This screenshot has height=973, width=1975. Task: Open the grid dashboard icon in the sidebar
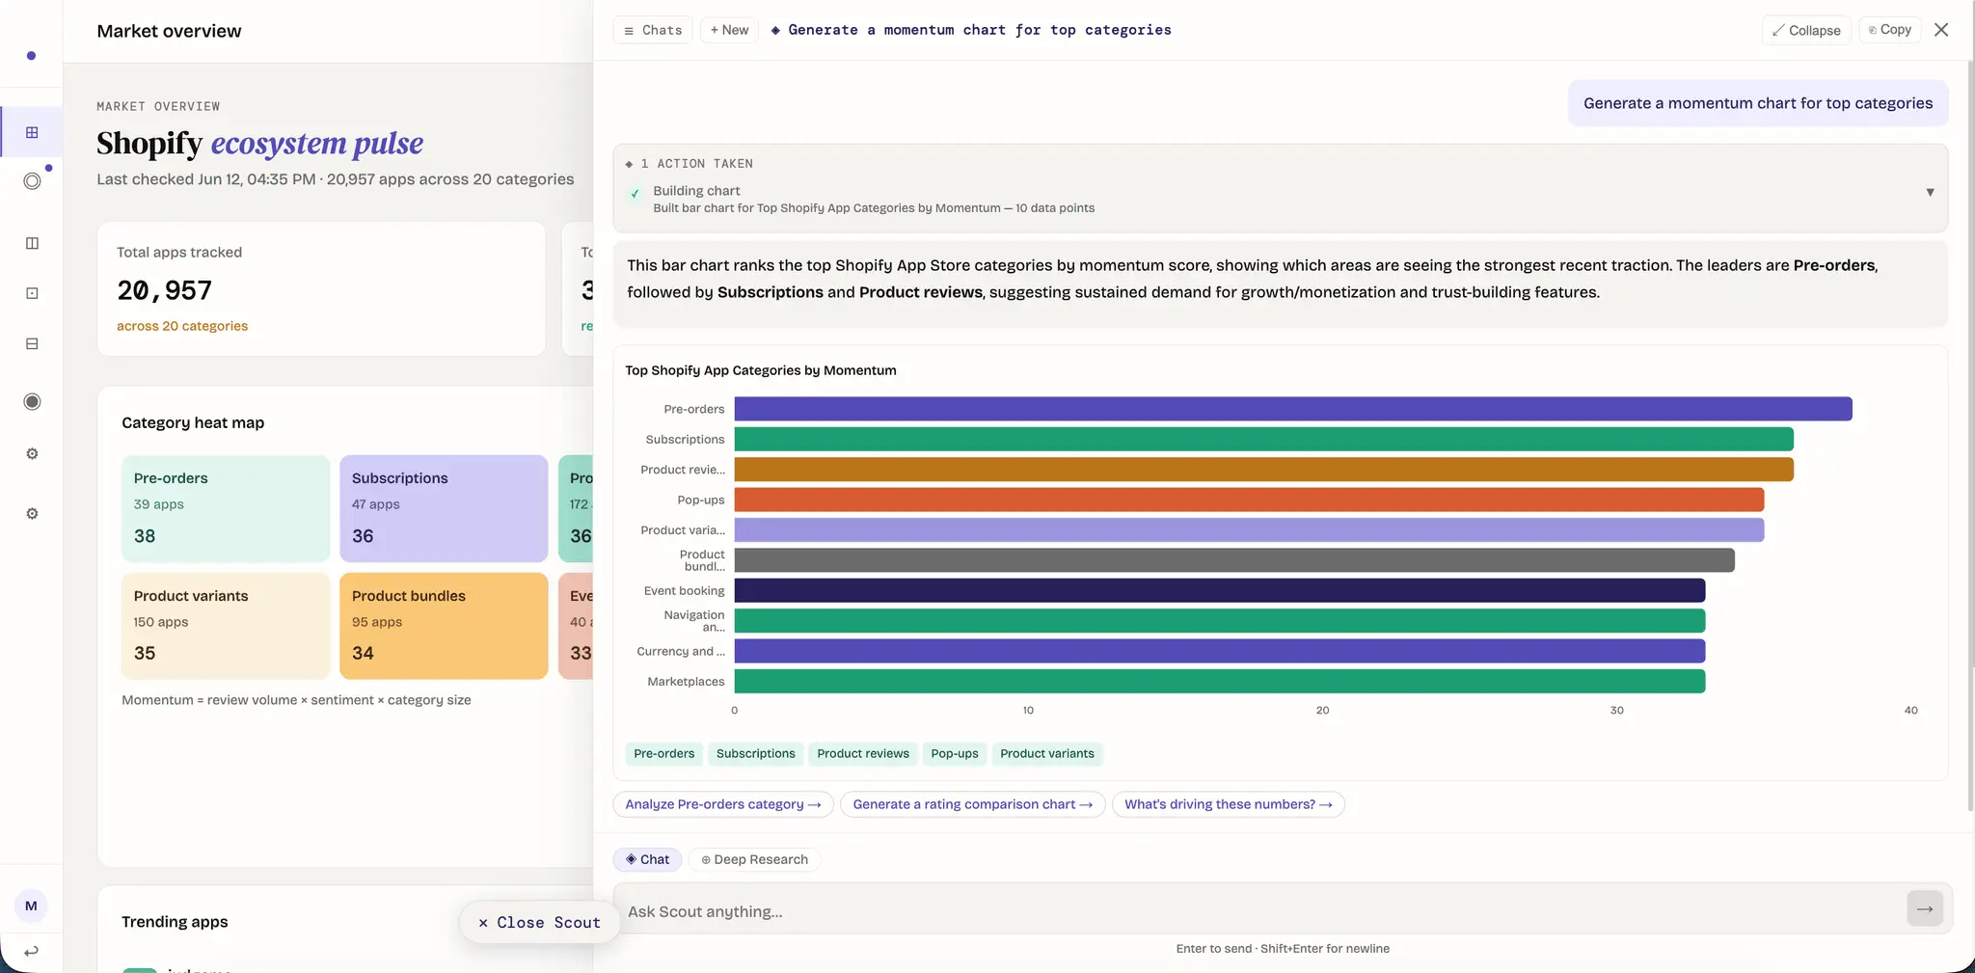[x=32, y=132]
